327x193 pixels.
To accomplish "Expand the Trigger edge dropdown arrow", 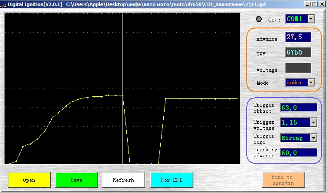I will pos(313,138).
